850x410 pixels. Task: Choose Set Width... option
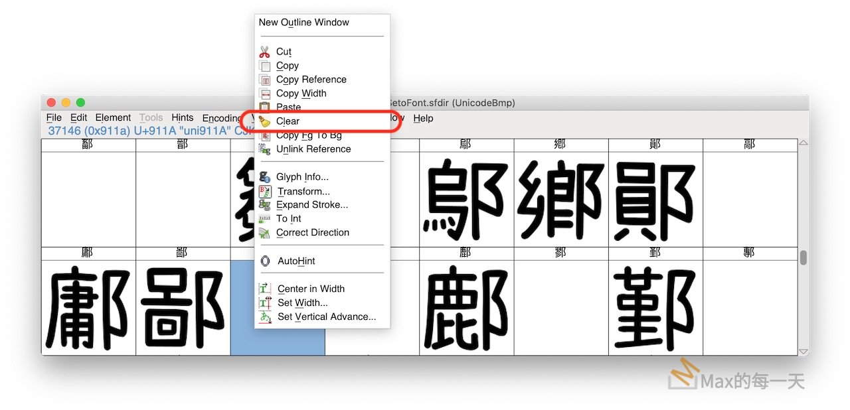(x=302, y=303)
